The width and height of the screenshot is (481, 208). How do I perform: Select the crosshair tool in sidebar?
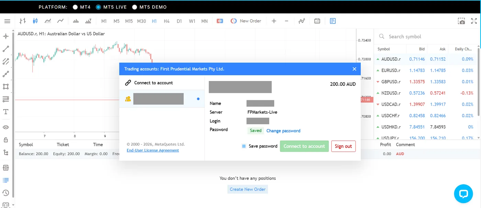(x=6, y=36)
